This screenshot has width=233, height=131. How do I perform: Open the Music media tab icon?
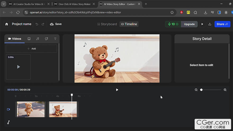pyautogui.click(x=38, y=39)
